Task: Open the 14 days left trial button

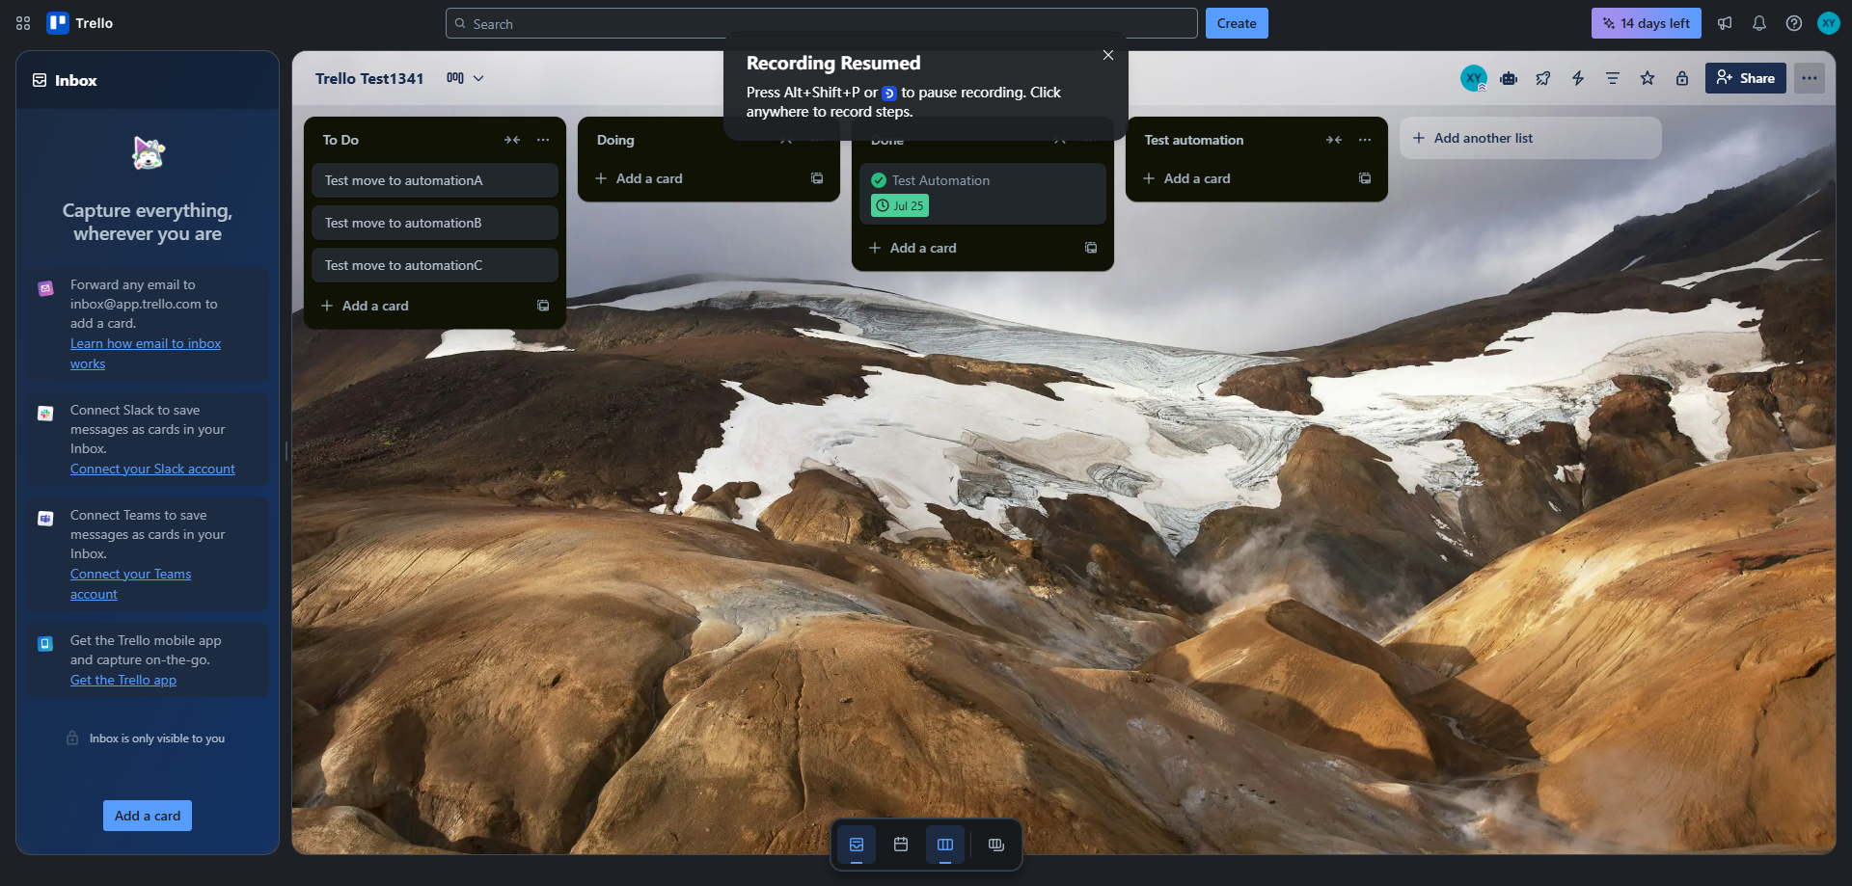Action: 1646,23
